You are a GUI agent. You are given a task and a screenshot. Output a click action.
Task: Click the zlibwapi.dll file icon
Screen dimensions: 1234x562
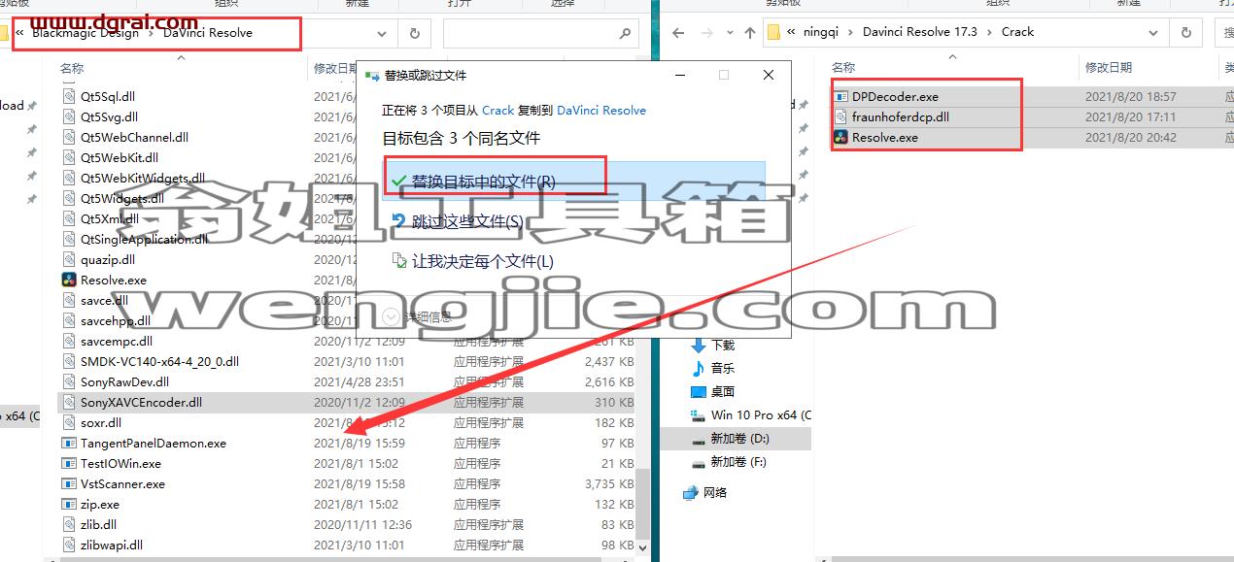(x=69, y=545)
